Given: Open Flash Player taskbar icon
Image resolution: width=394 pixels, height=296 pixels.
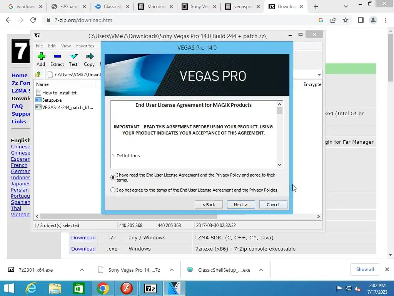Looking at the screenshot, I should click(x=126, y=288).
